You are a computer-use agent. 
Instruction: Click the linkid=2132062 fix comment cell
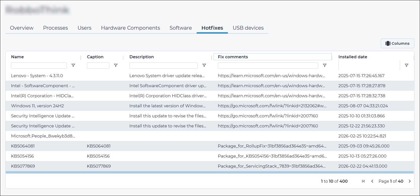click(272, 106)
